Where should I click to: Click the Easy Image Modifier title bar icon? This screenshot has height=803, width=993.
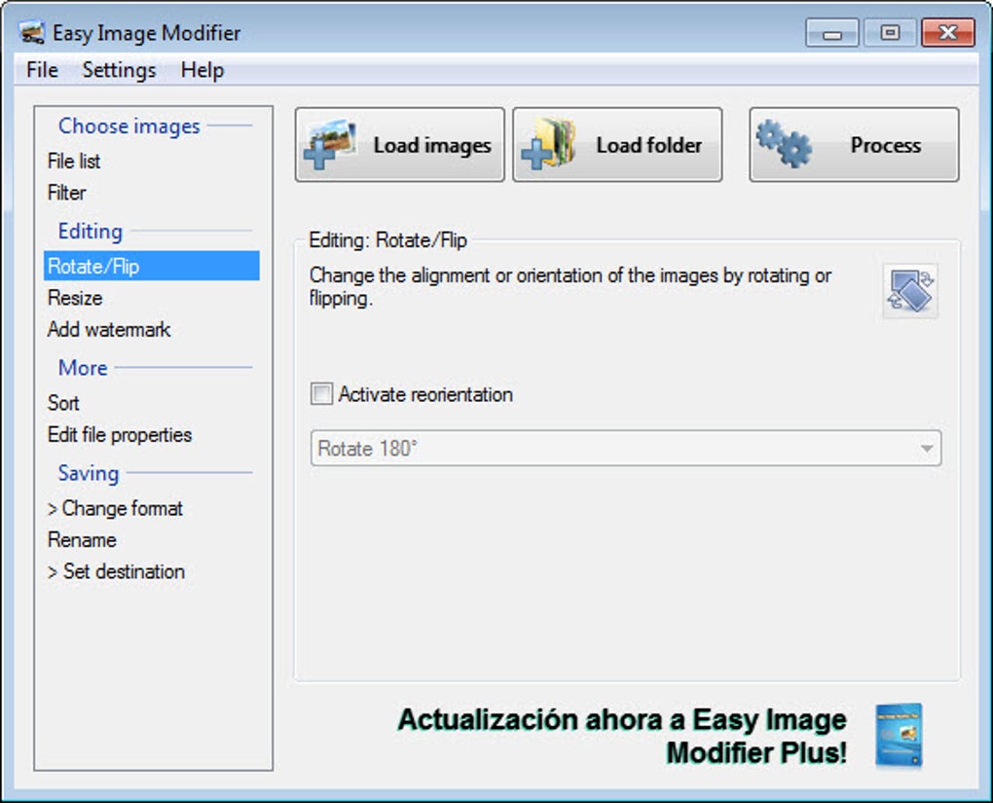(x=32, y=33)
